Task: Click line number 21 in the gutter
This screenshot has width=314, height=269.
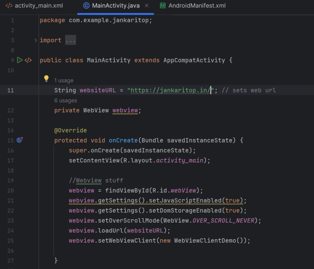Action: tap(11, 201)
